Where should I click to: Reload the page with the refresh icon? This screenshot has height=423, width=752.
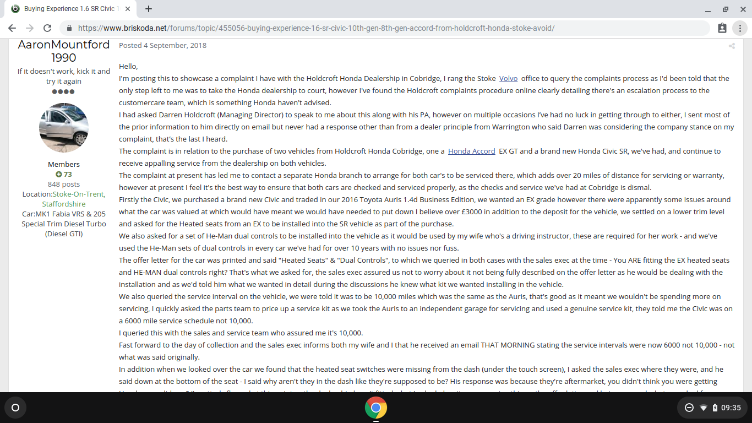(x=47, y=28)
